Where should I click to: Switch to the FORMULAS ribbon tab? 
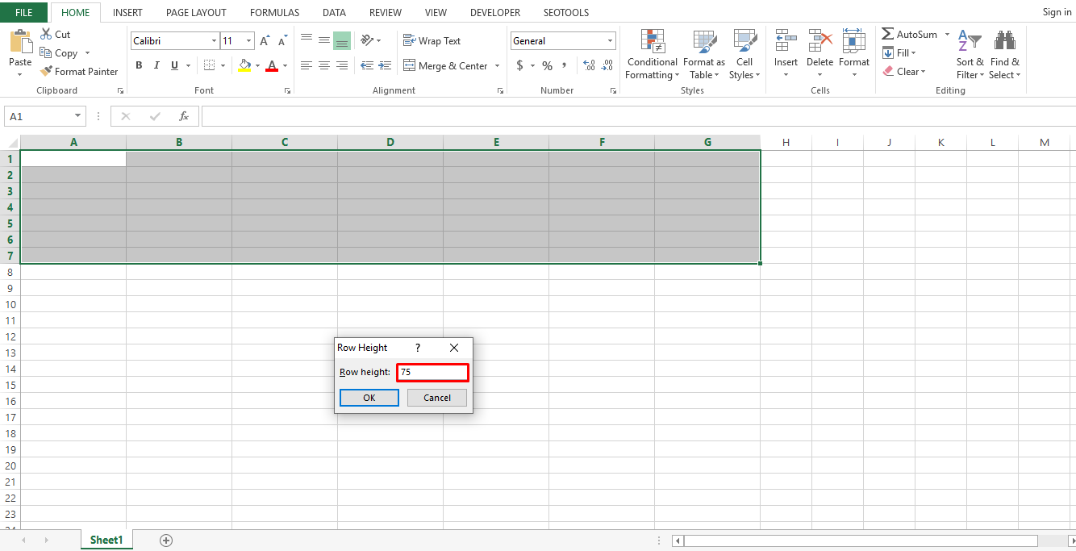point(274,12)
